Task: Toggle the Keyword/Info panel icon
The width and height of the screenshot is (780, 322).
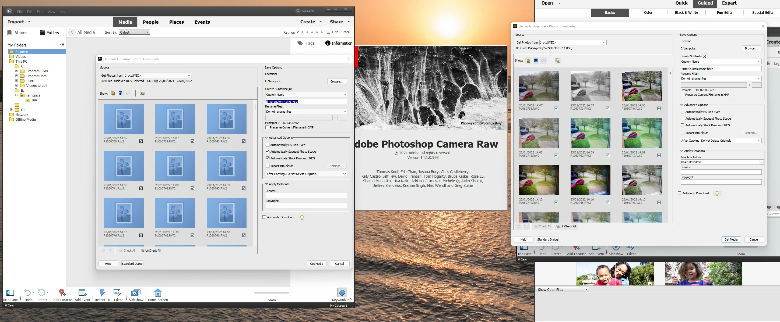Action: 342,293
